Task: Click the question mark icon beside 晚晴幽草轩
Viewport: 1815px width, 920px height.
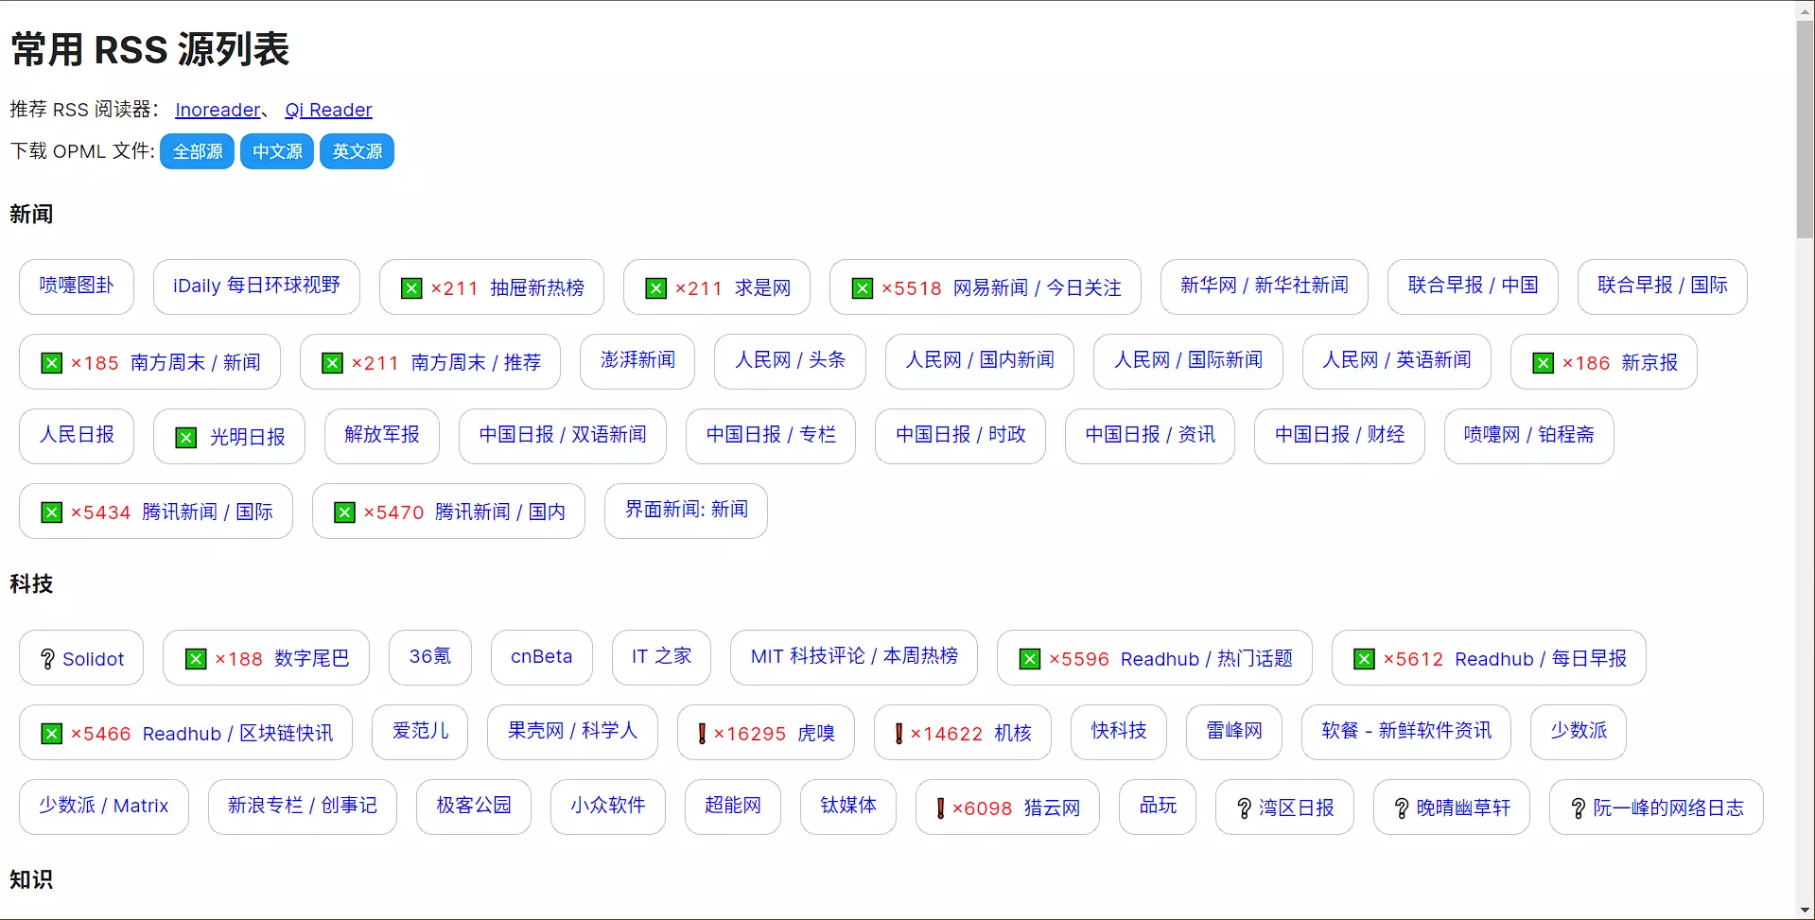Action: (1402, 808)
